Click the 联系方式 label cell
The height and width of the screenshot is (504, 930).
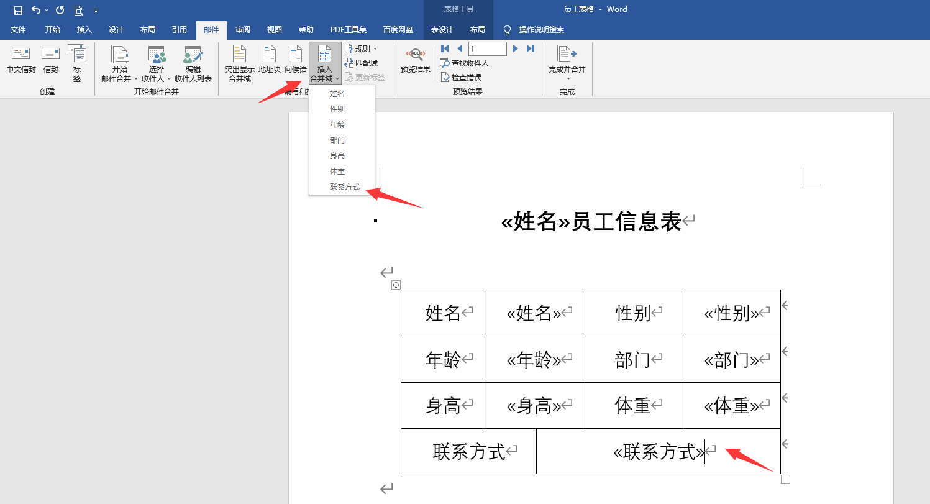(469, 451)
